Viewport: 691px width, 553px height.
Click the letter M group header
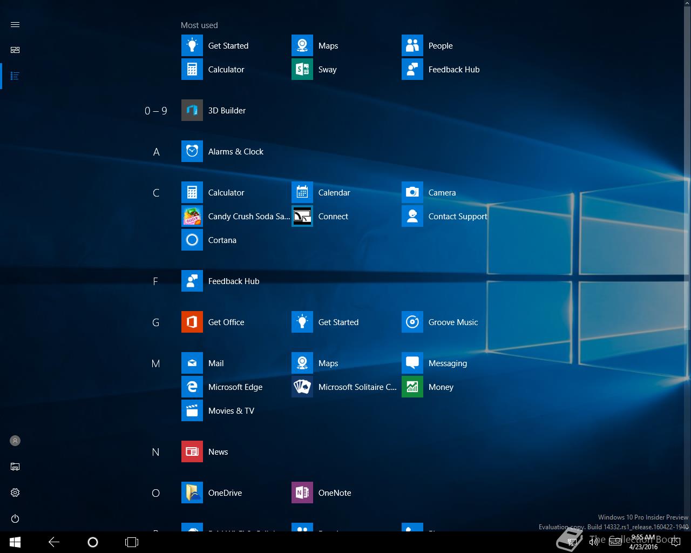click(x=156, y=364)
